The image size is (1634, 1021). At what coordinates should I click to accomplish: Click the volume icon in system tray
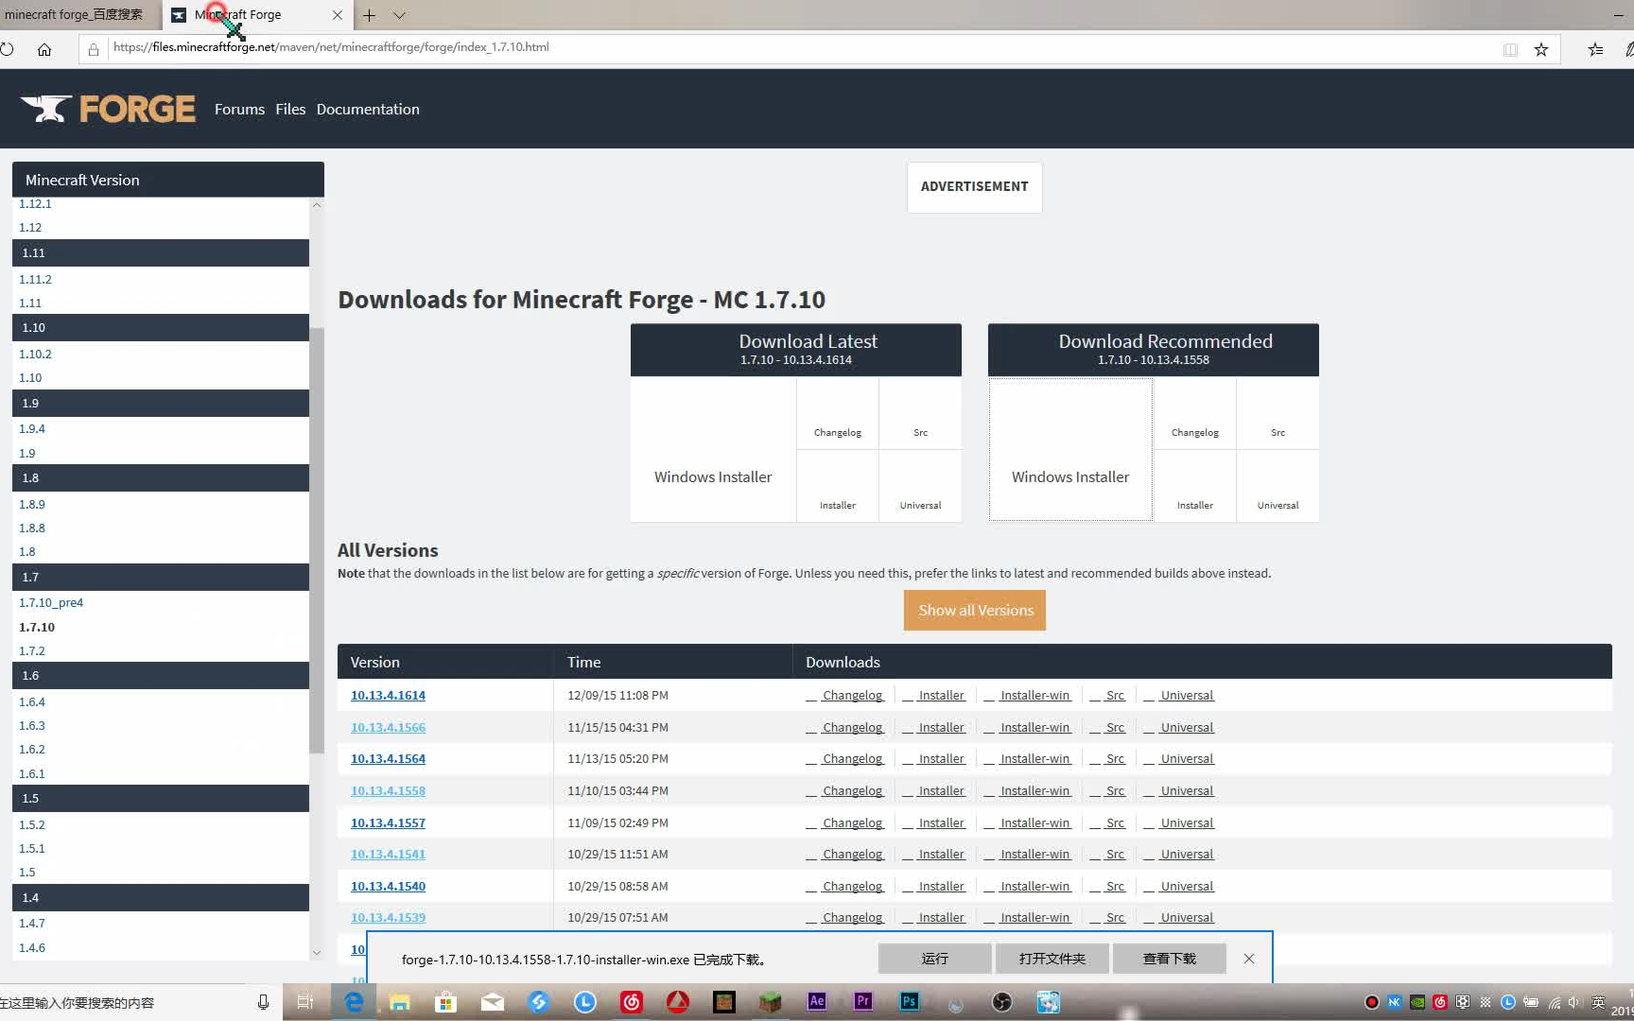[1574, 1003]
